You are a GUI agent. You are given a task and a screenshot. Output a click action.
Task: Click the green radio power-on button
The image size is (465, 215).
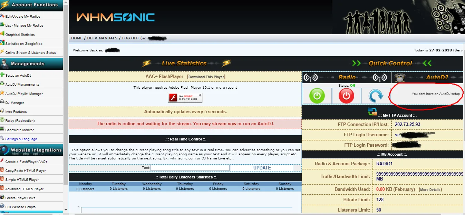tap(317, 96)
